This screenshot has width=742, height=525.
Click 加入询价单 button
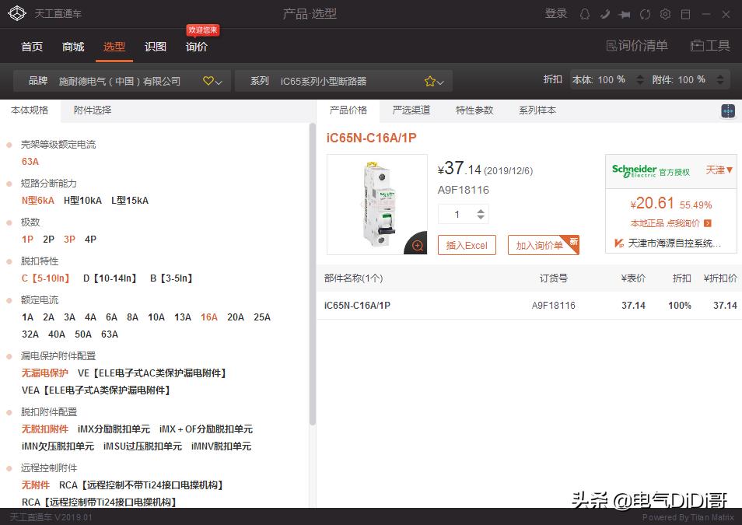[543, 245]
